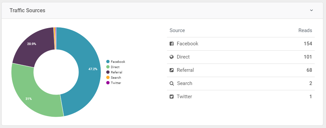Click the magenta Twitter legend swatch
This screenshot has height=128, width=326.
pos(108,83)
